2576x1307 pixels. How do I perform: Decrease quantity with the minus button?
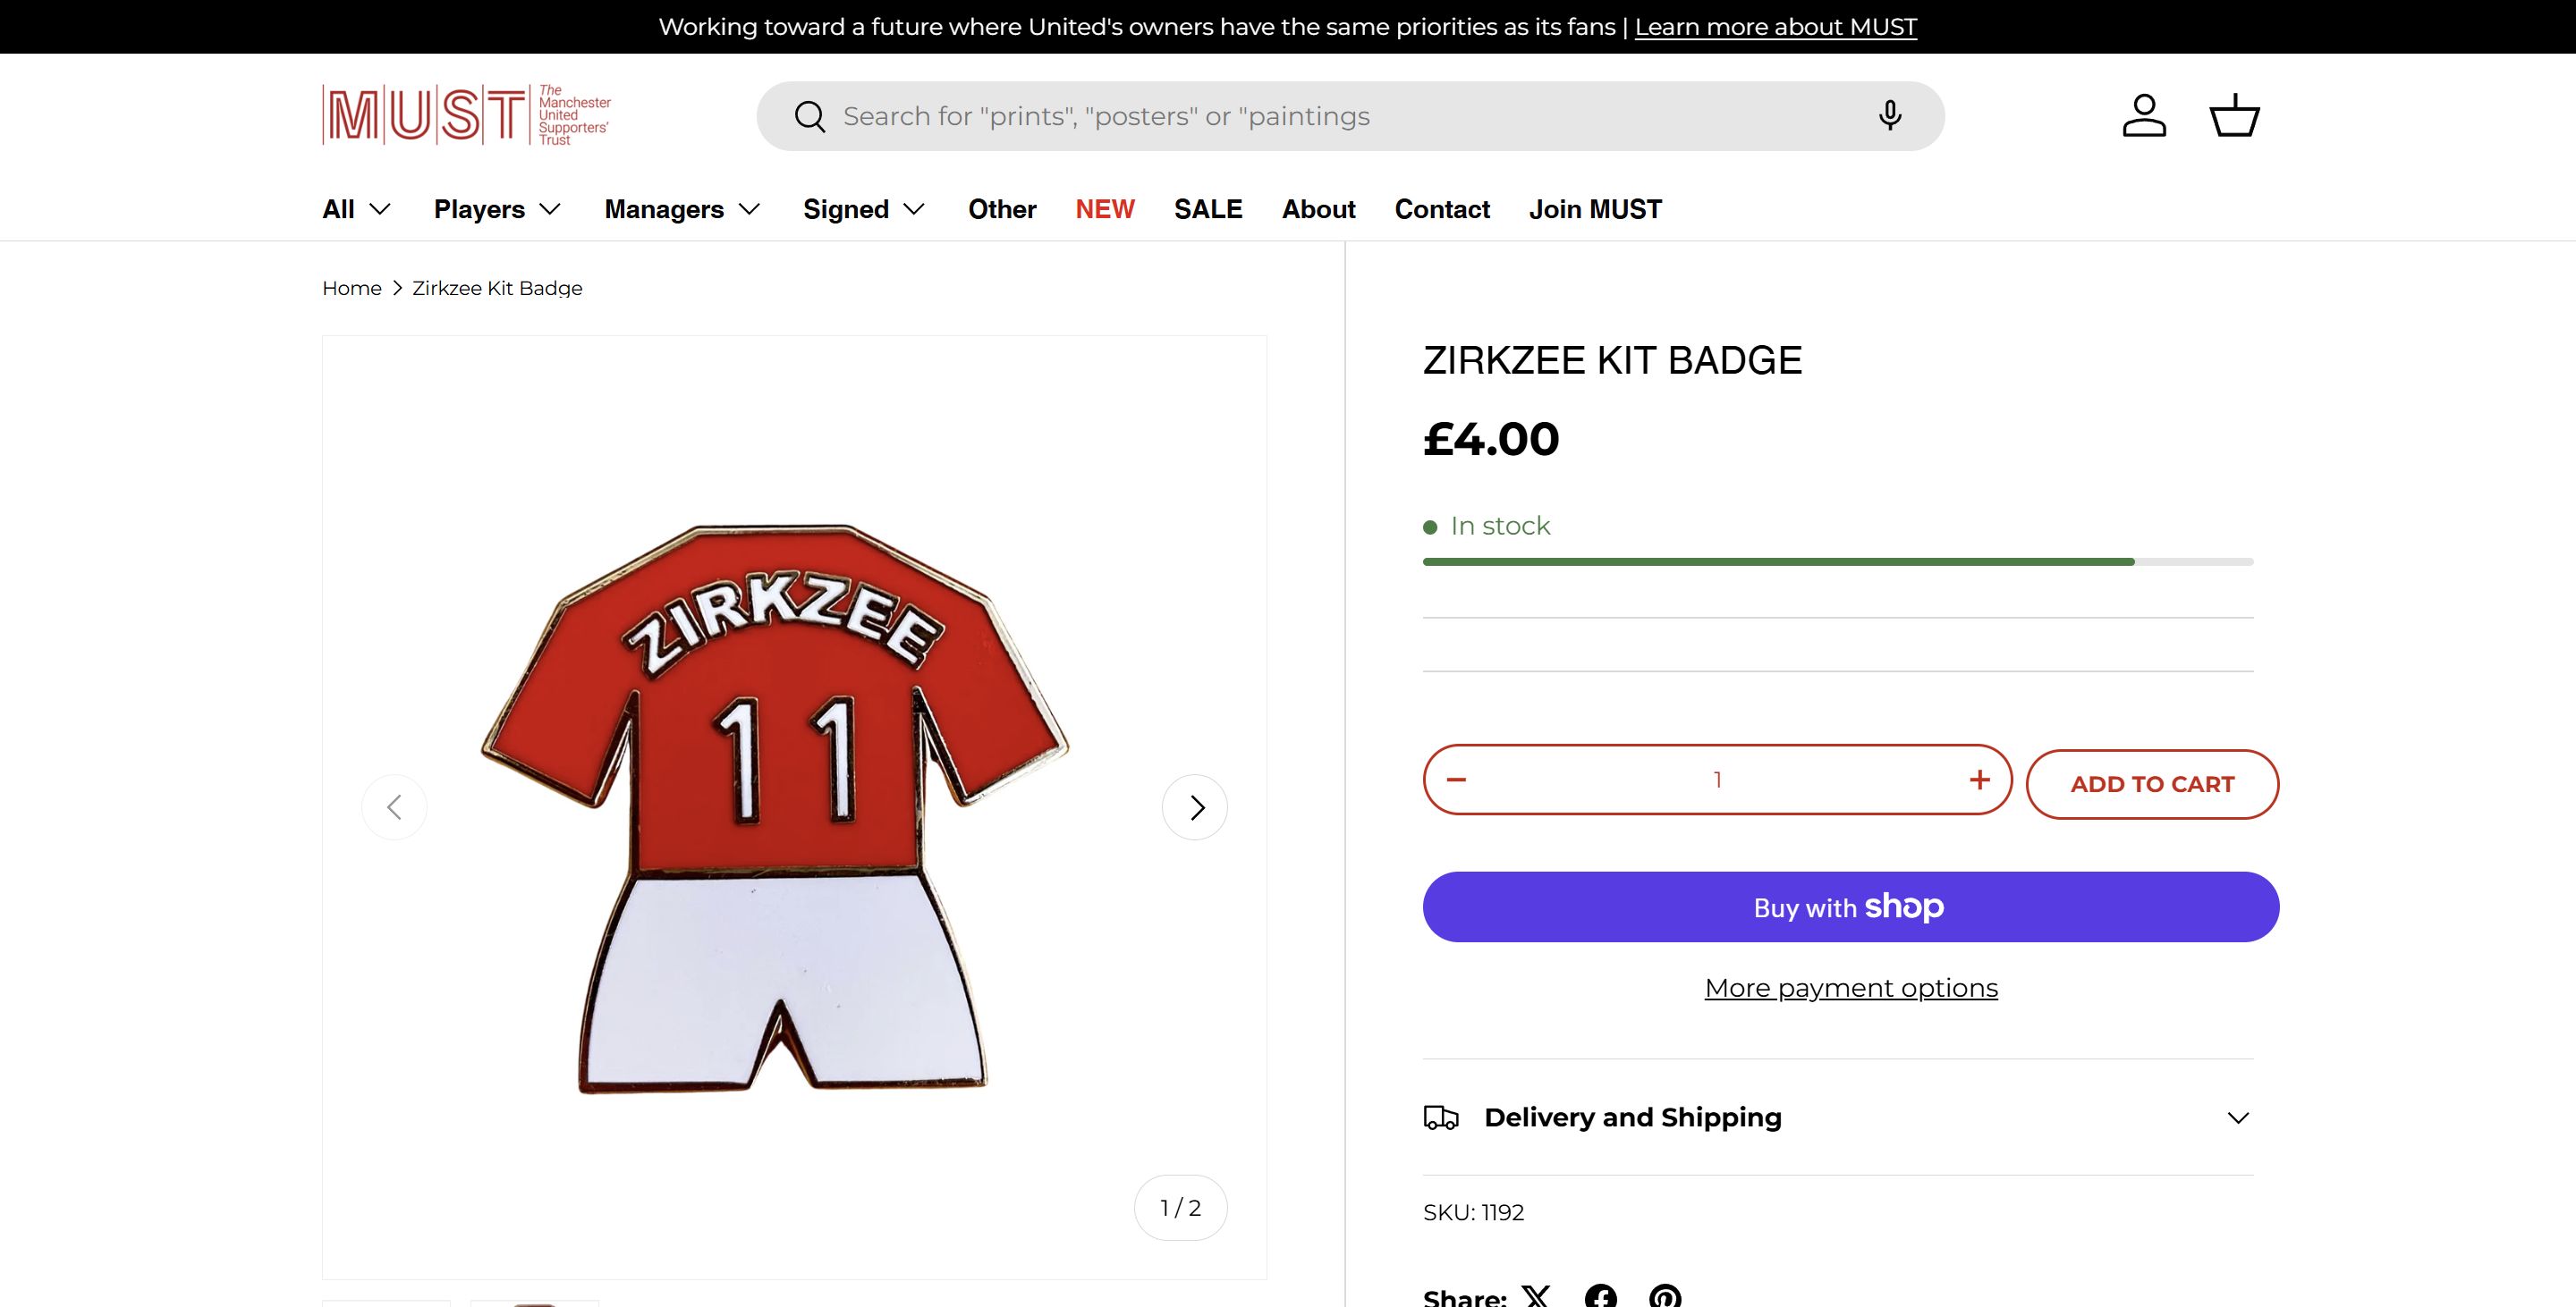click(1456, 780)
